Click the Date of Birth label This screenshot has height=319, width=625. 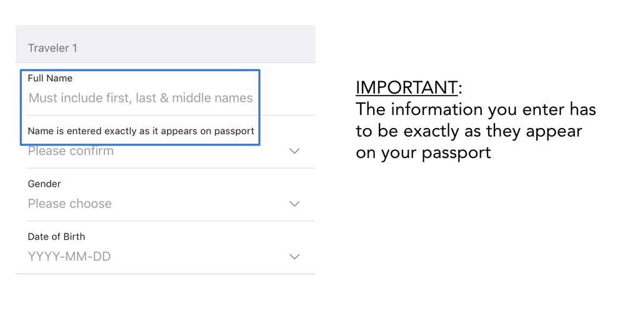pos(56,237)
